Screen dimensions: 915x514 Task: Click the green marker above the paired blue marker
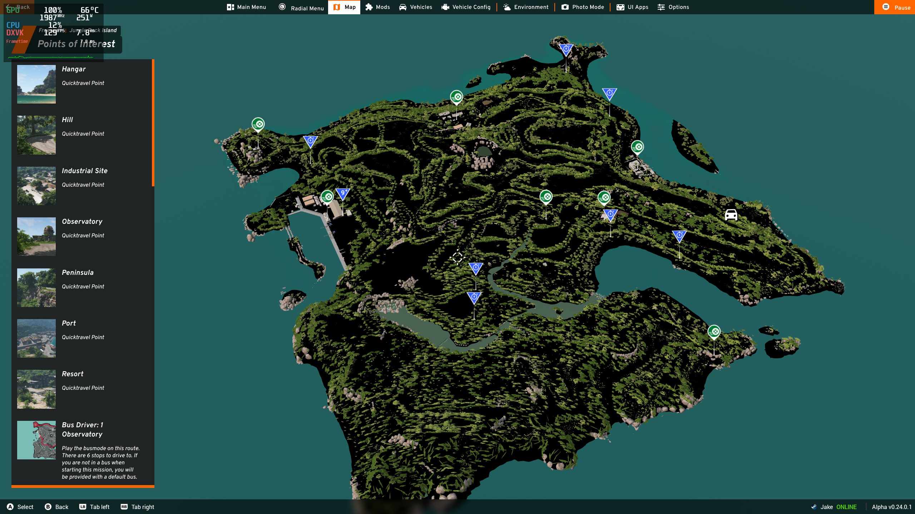pyautogui.click(x=604, y=198)
